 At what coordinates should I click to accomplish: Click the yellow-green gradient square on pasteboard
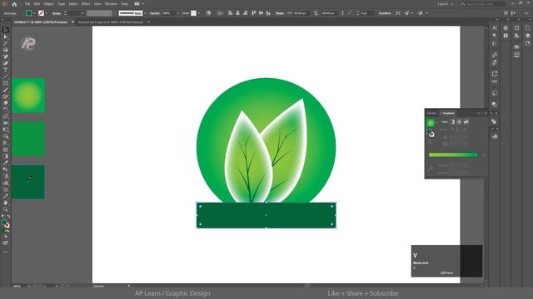[28, 96]
